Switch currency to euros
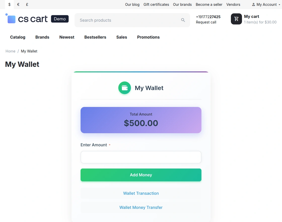 click(18, 5)
